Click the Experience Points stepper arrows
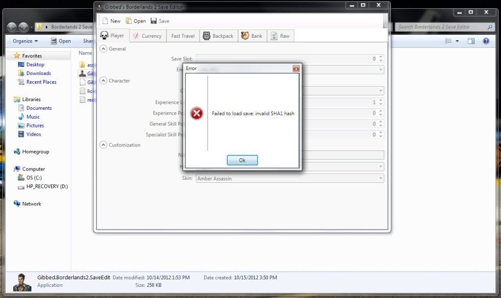Image resolution: width=501 pixels, height=298 pixels. coord(381,113)
